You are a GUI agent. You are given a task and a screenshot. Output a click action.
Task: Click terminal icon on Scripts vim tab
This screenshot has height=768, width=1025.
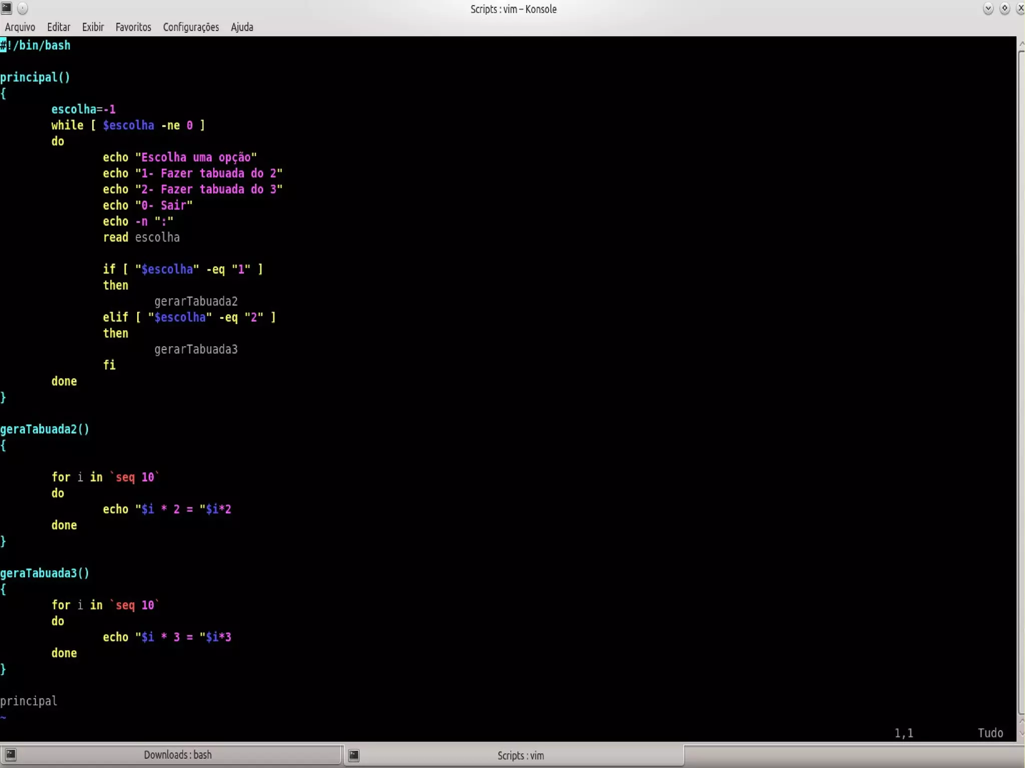[354, 755]
